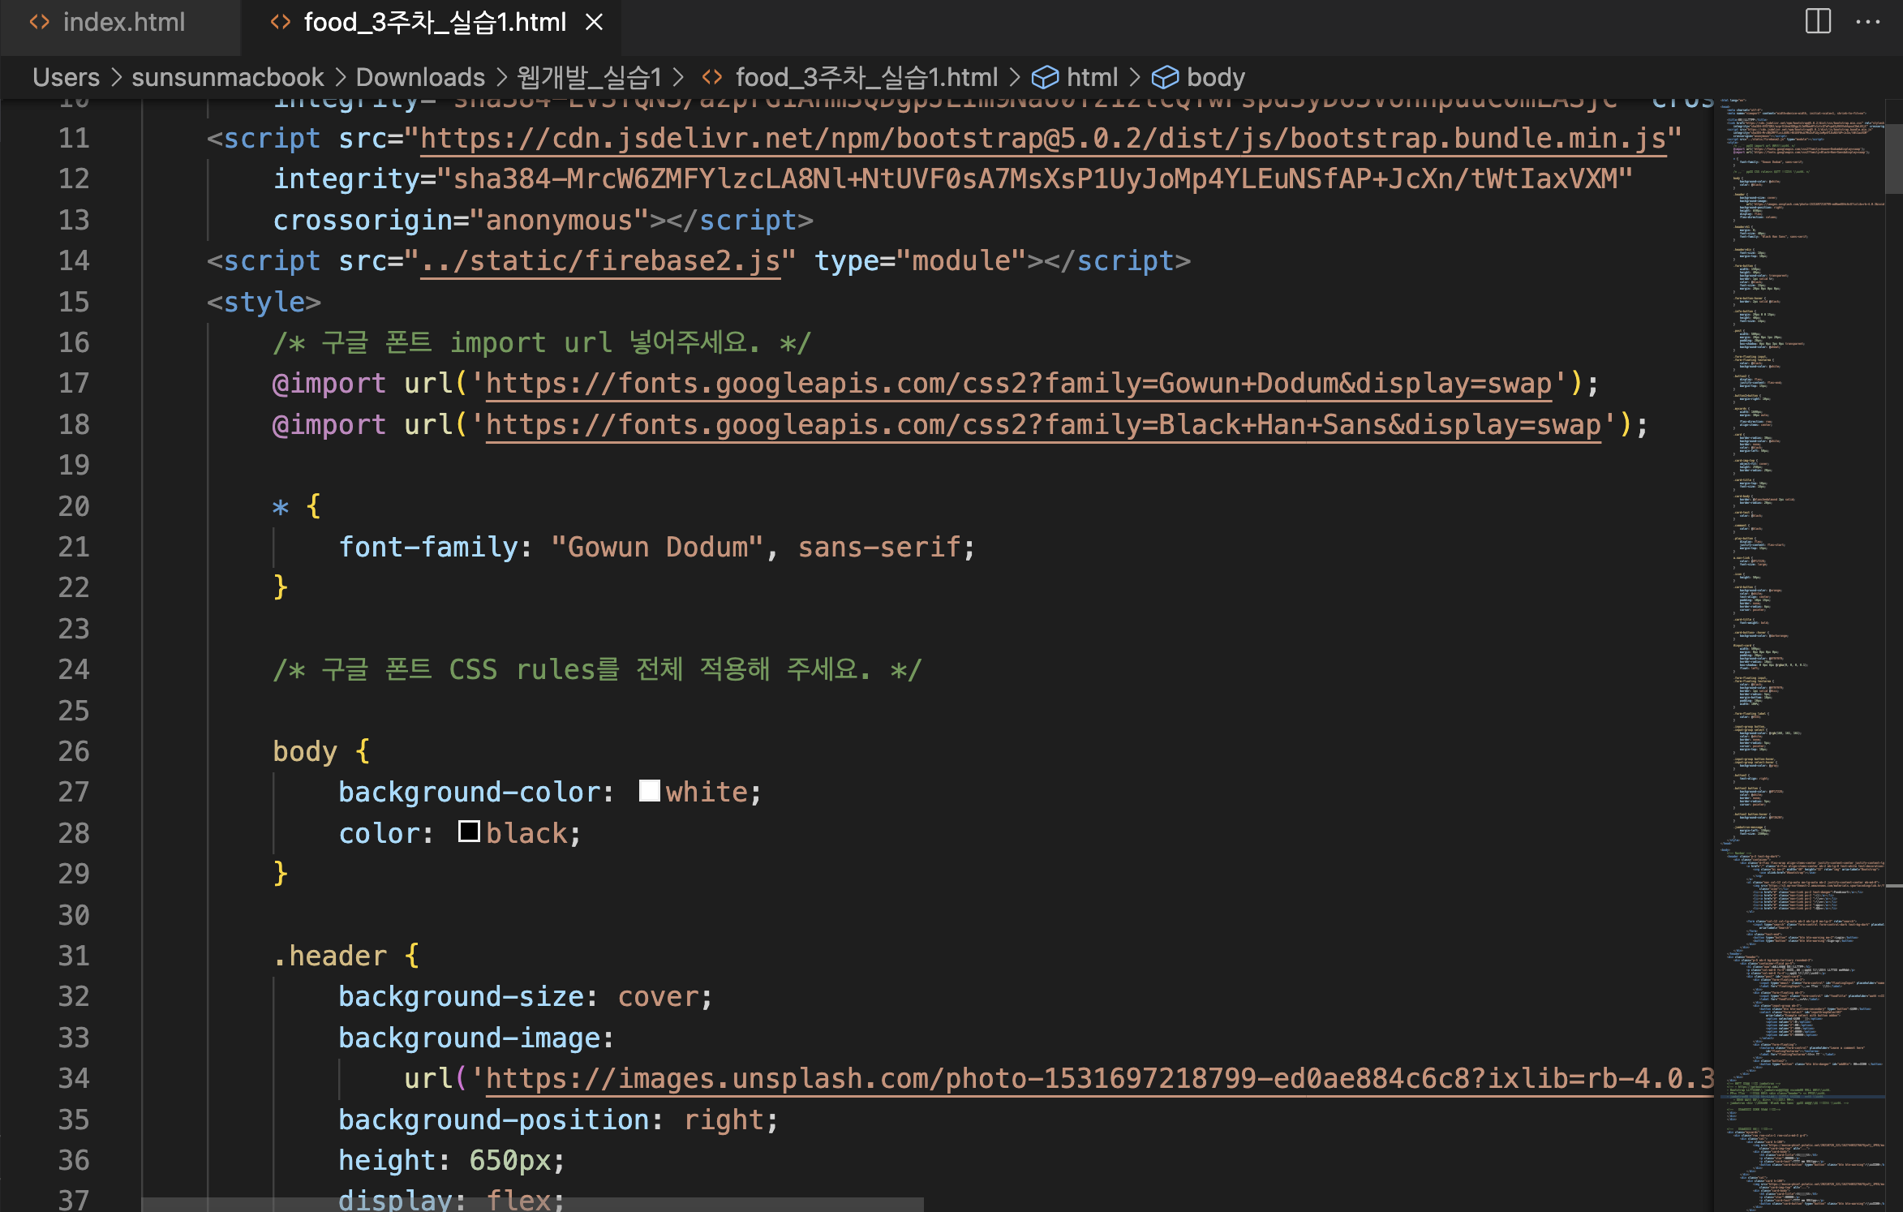Image resolution: width=1903 pixels, height=1212 pixels.
Task: Click the "Gowun Dodum" string value
Action: pos(657,548)
